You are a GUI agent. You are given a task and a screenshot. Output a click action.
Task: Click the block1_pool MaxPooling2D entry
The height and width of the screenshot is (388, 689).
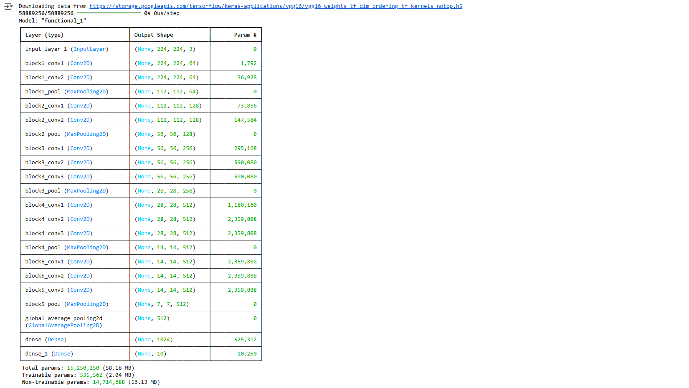tap(67, 92)
